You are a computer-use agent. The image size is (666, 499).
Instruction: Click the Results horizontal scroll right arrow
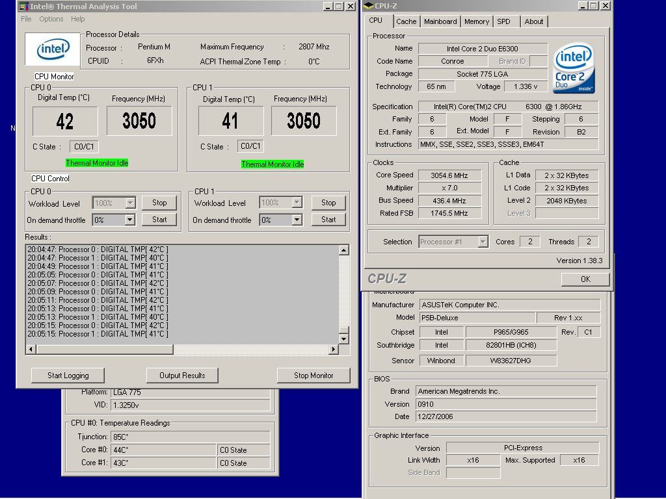point(334,349)
